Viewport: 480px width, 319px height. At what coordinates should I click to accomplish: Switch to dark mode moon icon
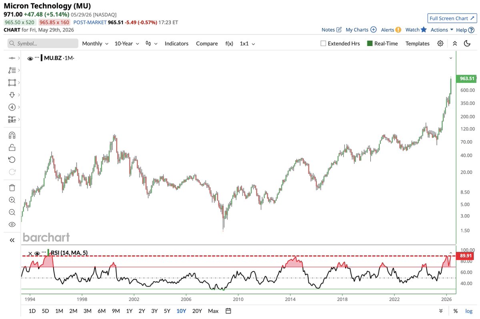[x=467, y=43]
